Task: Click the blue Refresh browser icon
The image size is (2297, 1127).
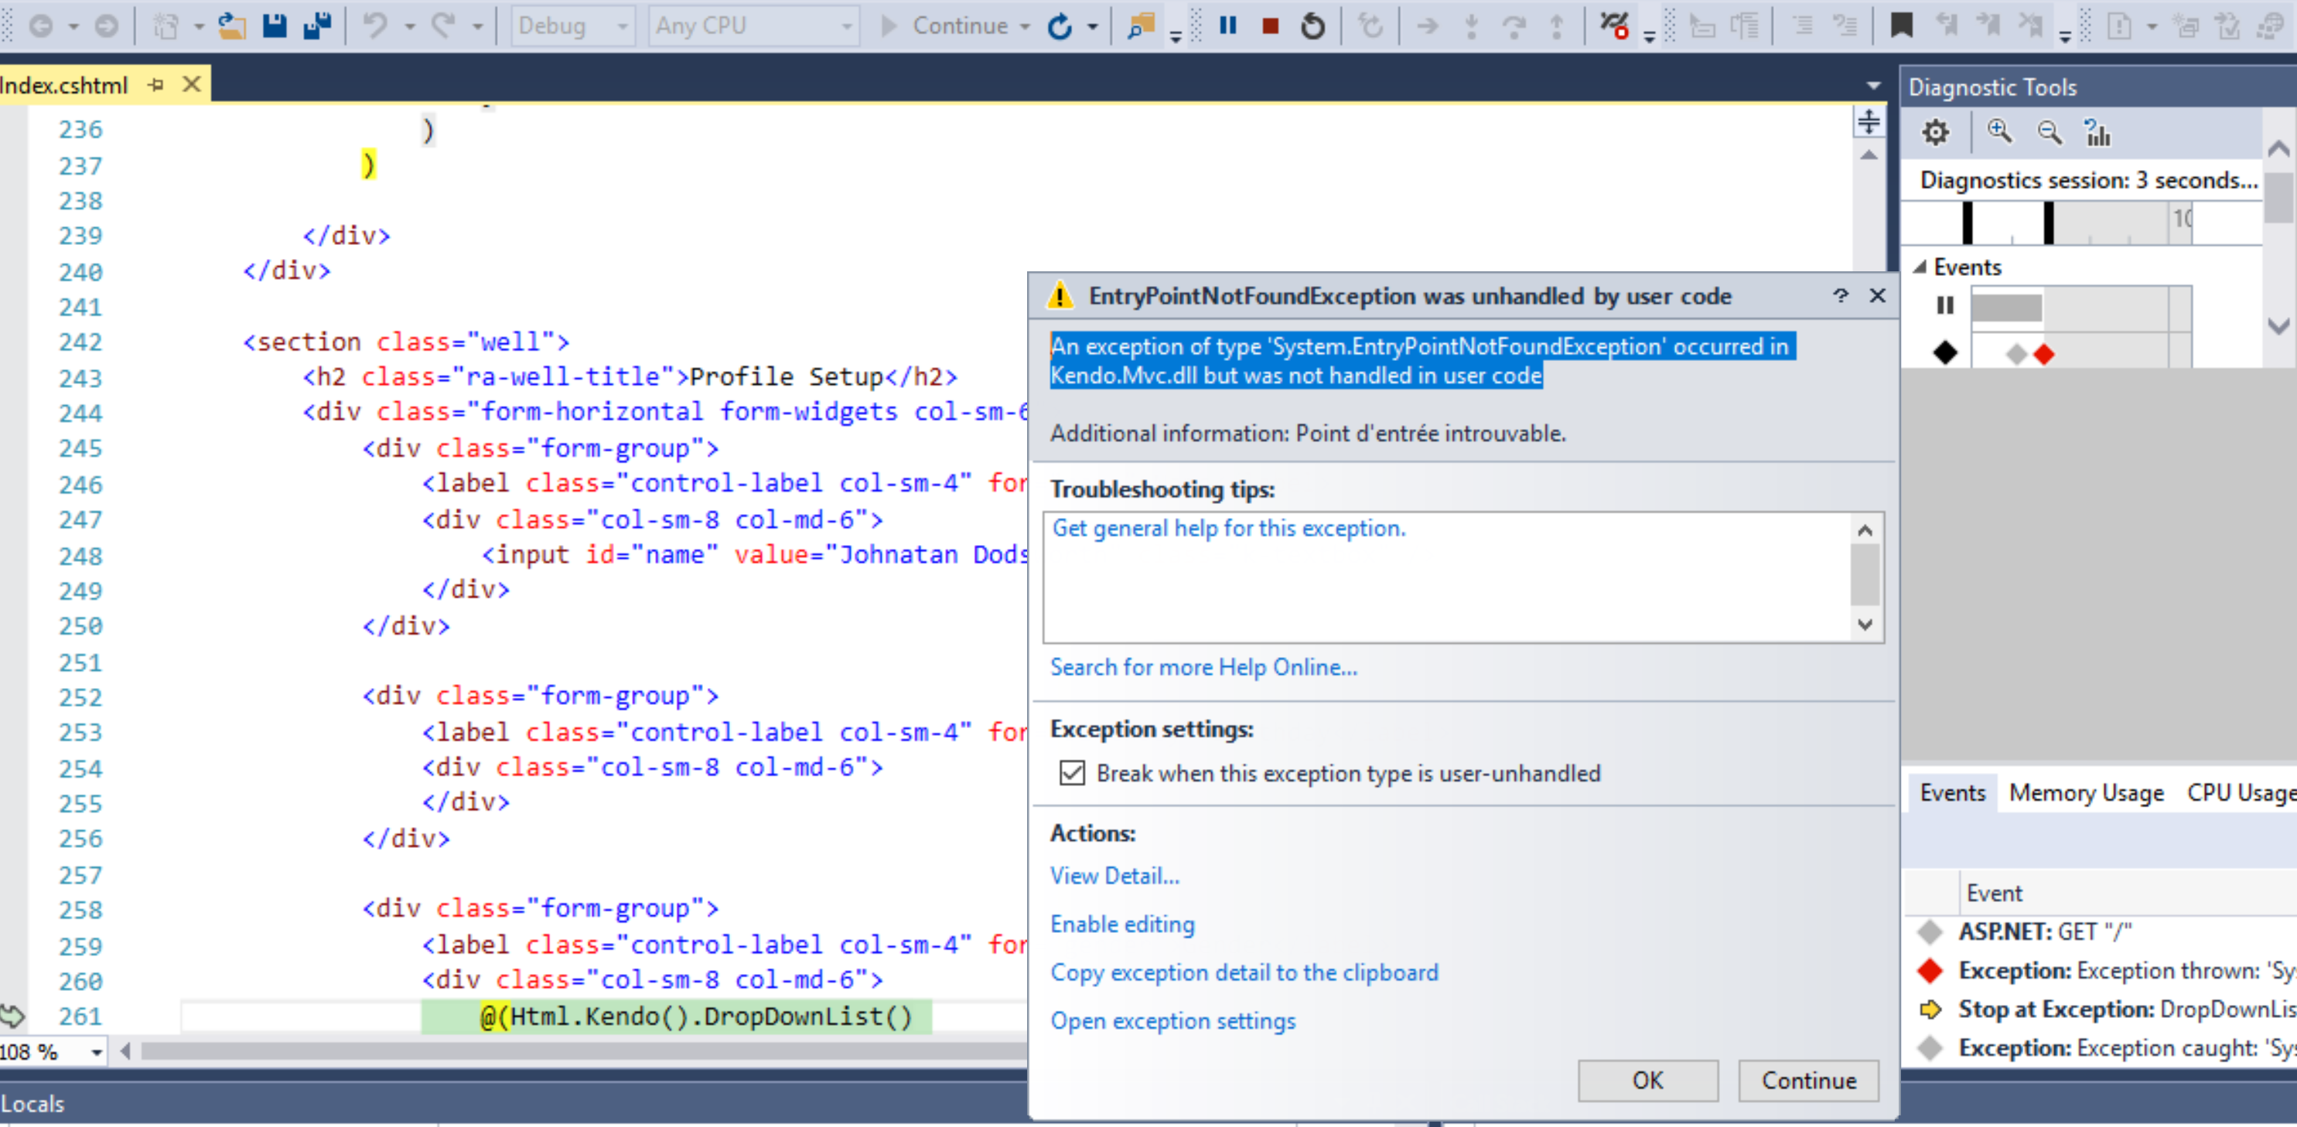Action: (x=1060, y=26)
